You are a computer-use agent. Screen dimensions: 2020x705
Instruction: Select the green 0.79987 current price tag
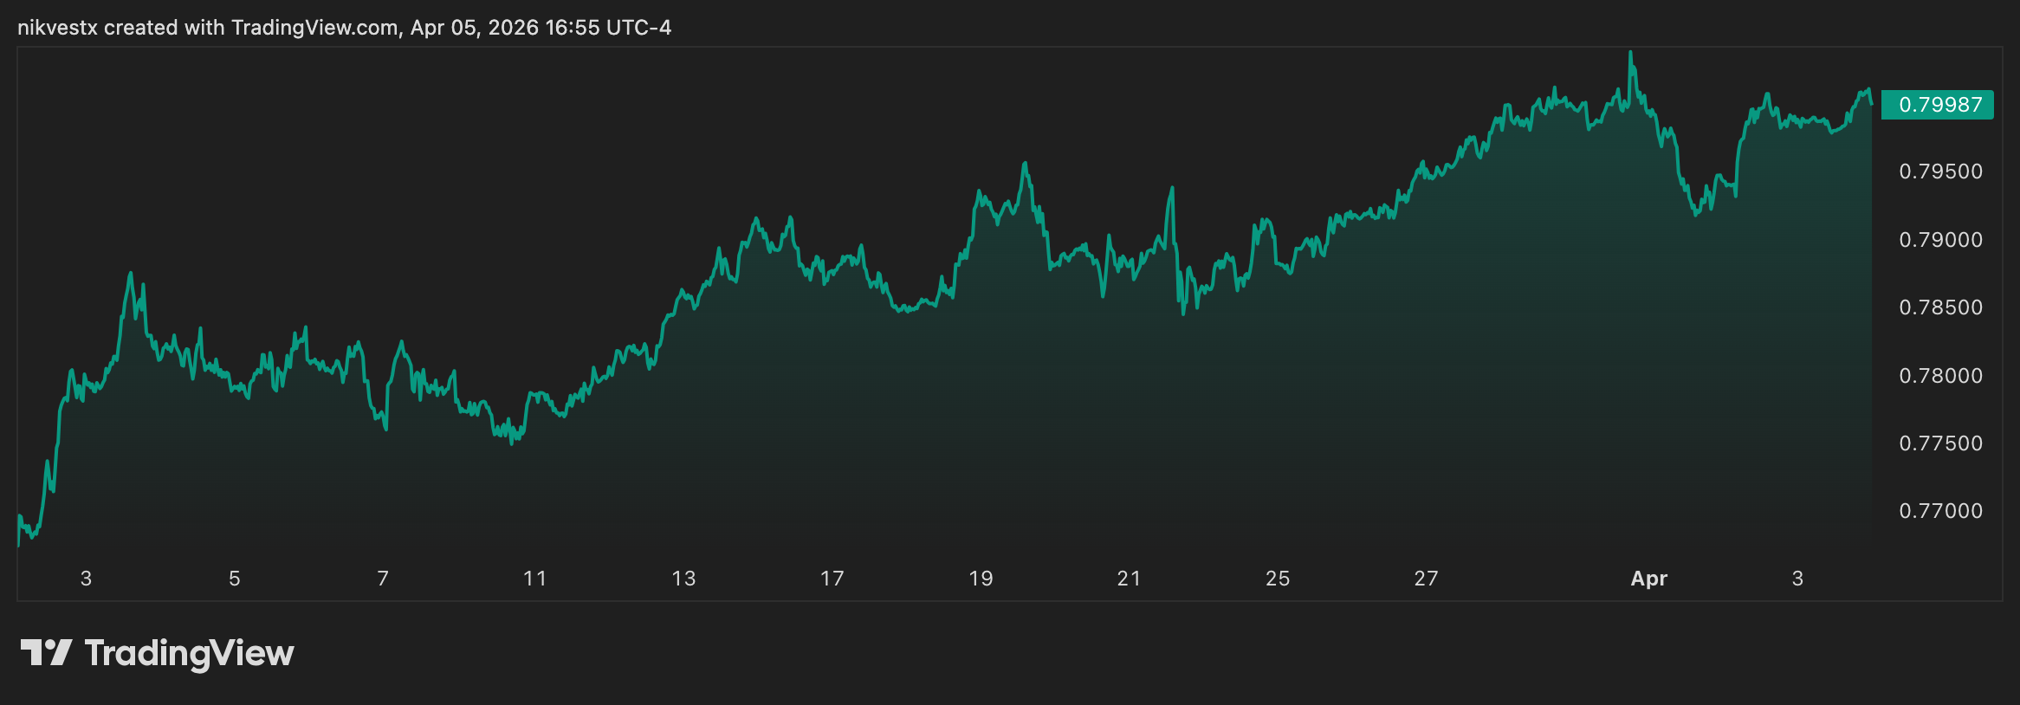pyautogui.click(x=1939, y=105)
